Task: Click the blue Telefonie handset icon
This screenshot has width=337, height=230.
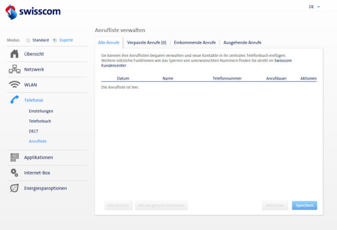Action: (x=15, y=100)
